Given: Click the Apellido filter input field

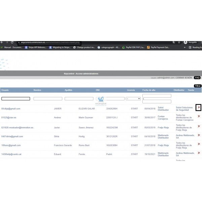Looking at the screenshot, I should coord(79,99).
